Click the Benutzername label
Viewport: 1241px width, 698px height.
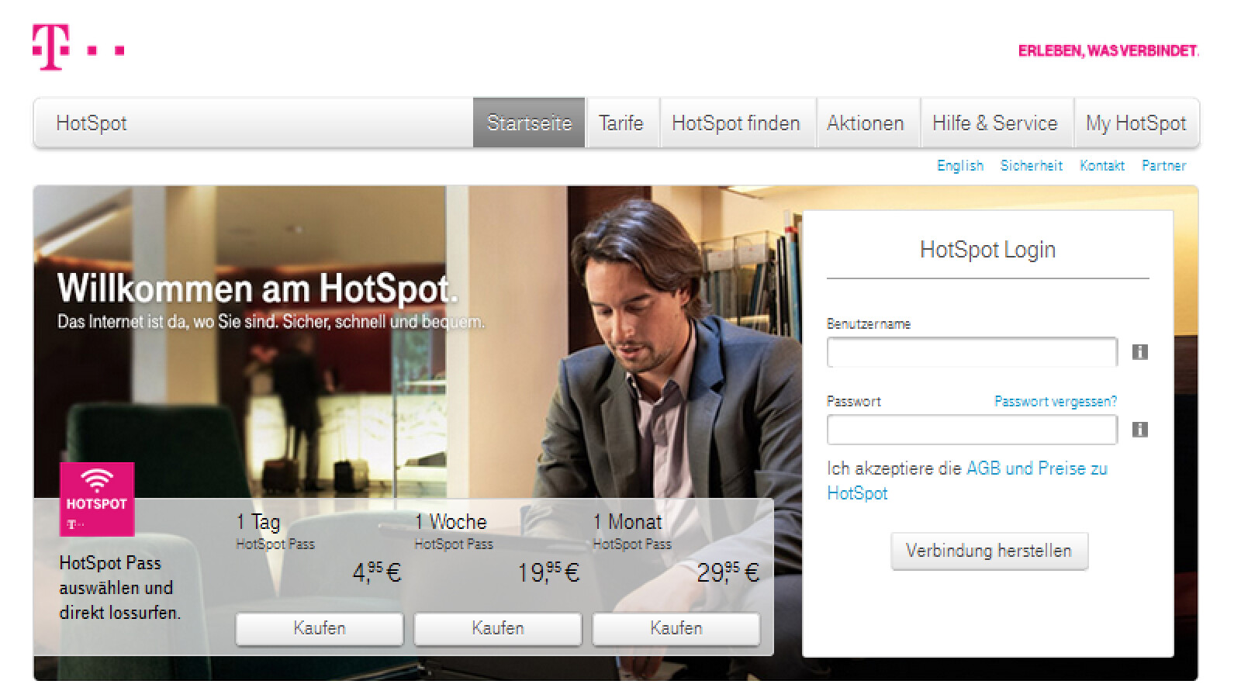(869, 323)
